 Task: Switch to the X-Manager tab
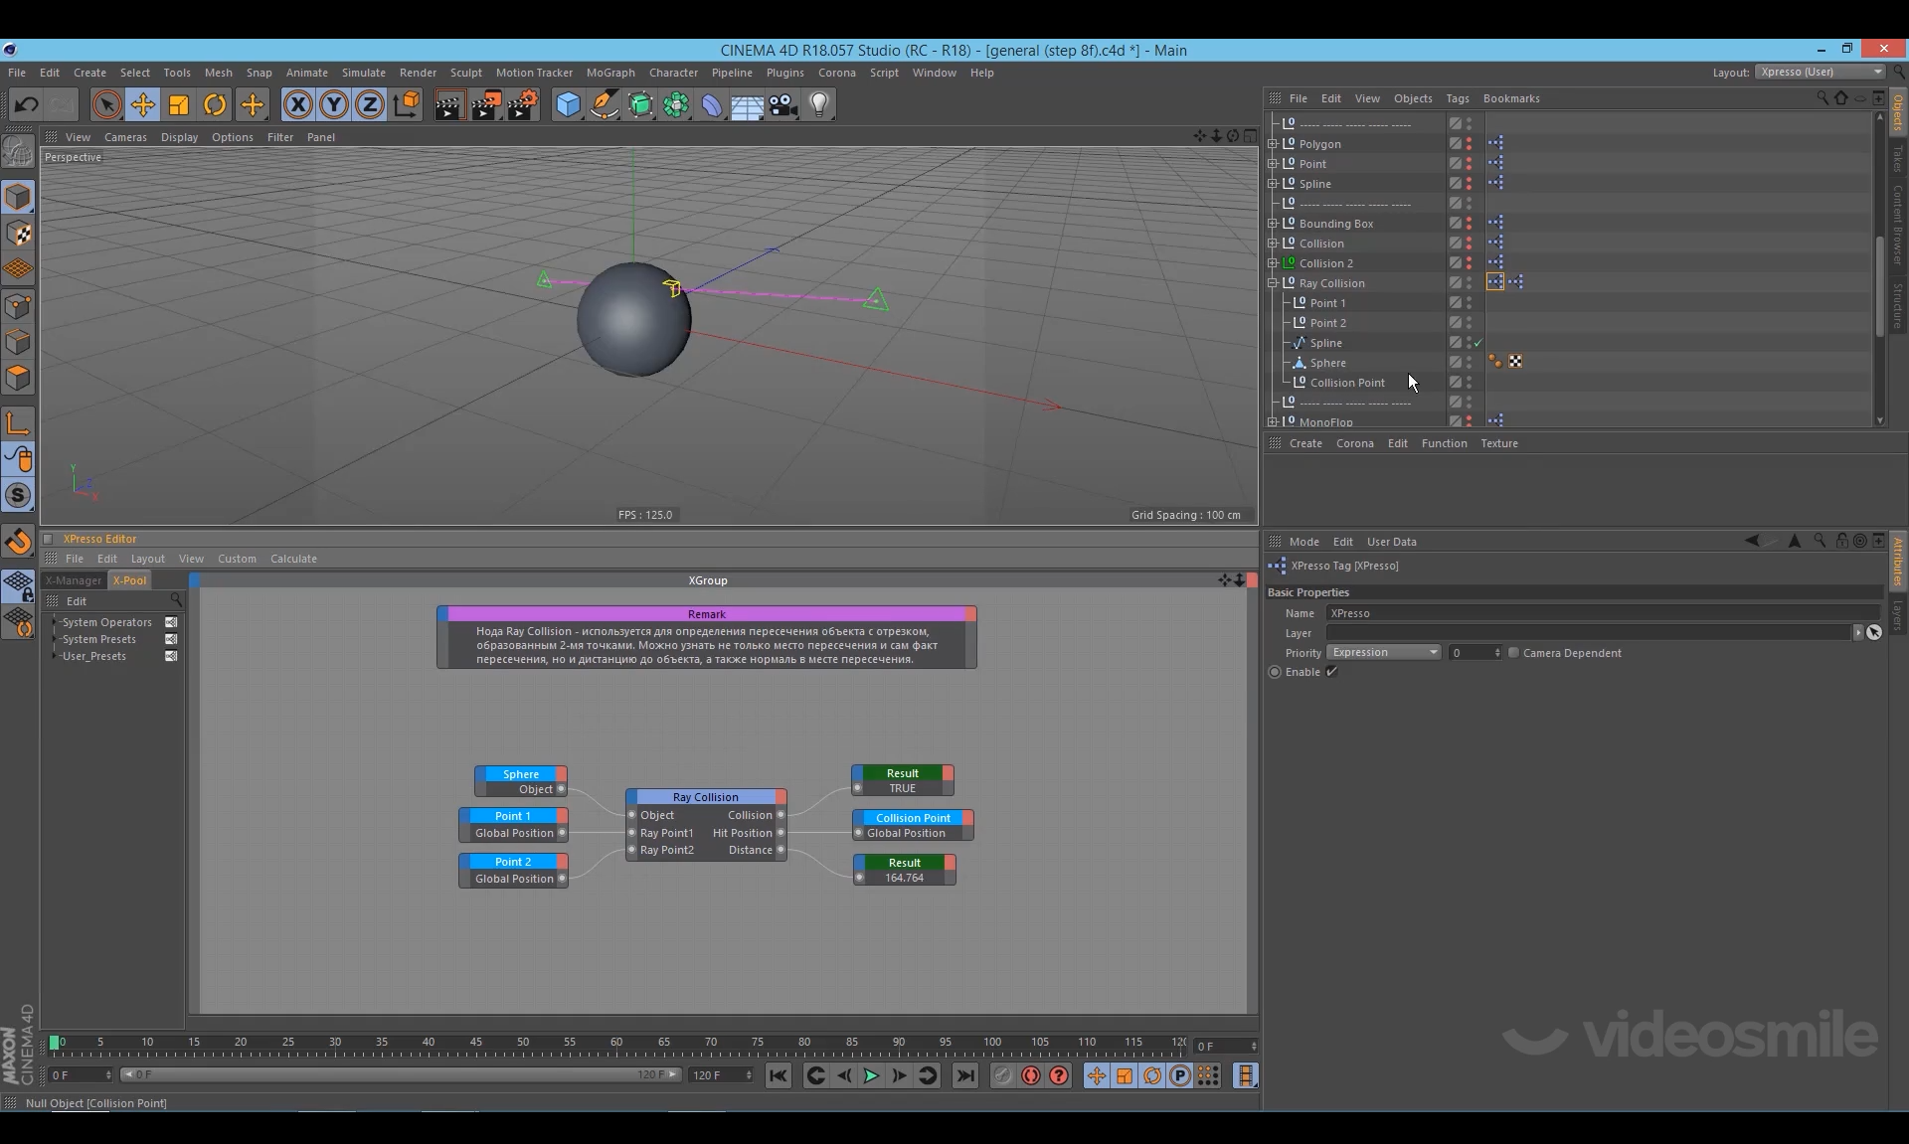point(74,580)
